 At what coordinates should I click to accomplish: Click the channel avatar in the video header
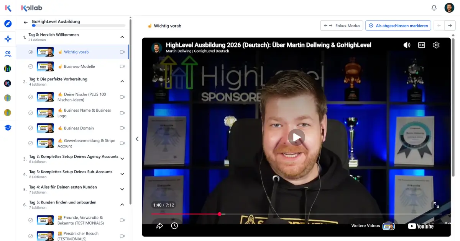point(156,48)
